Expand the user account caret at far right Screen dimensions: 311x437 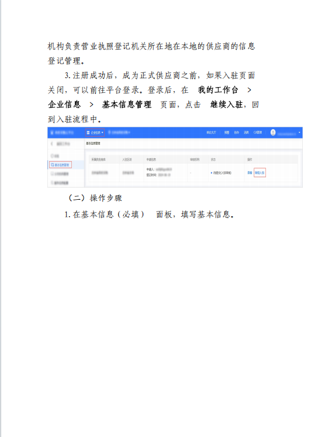coord(299,133)
